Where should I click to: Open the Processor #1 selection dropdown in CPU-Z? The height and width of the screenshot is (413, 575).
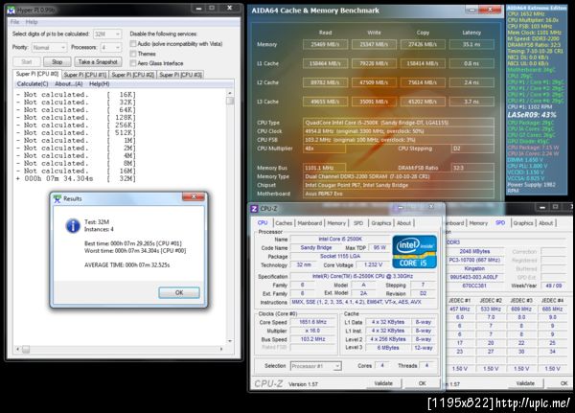pyautogui.click(x=315, y=366)
